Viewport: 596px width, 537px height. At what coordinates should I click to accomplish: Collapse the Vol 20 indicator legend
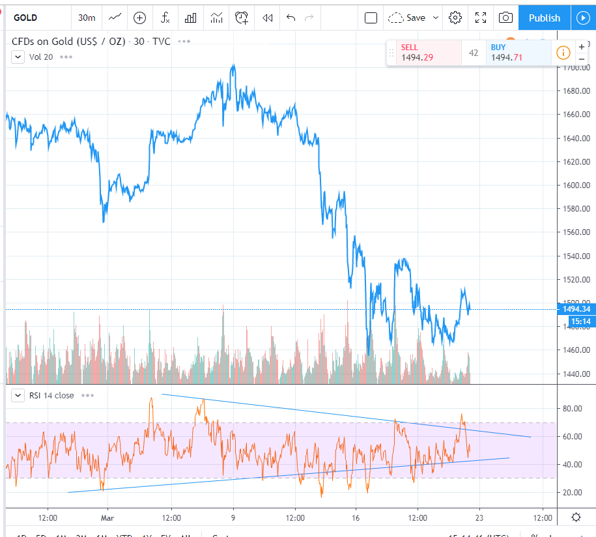point(18,57)
